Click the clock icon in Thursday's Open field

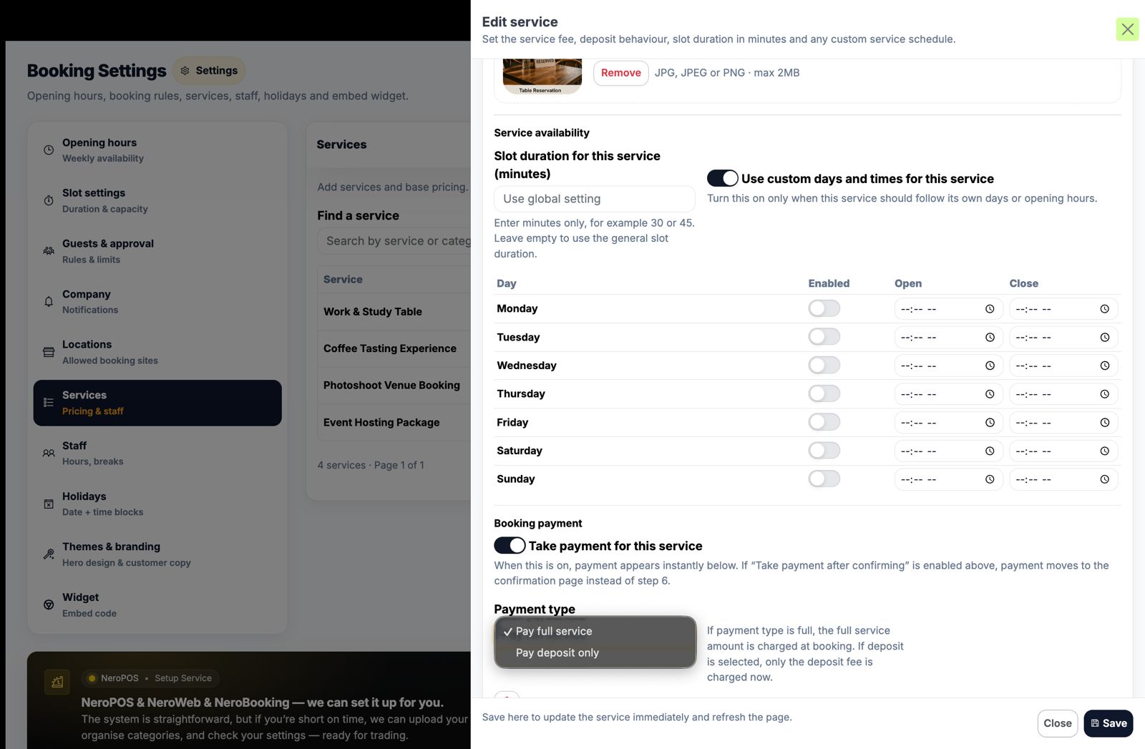pyautogui.click(x=990, y=394)
